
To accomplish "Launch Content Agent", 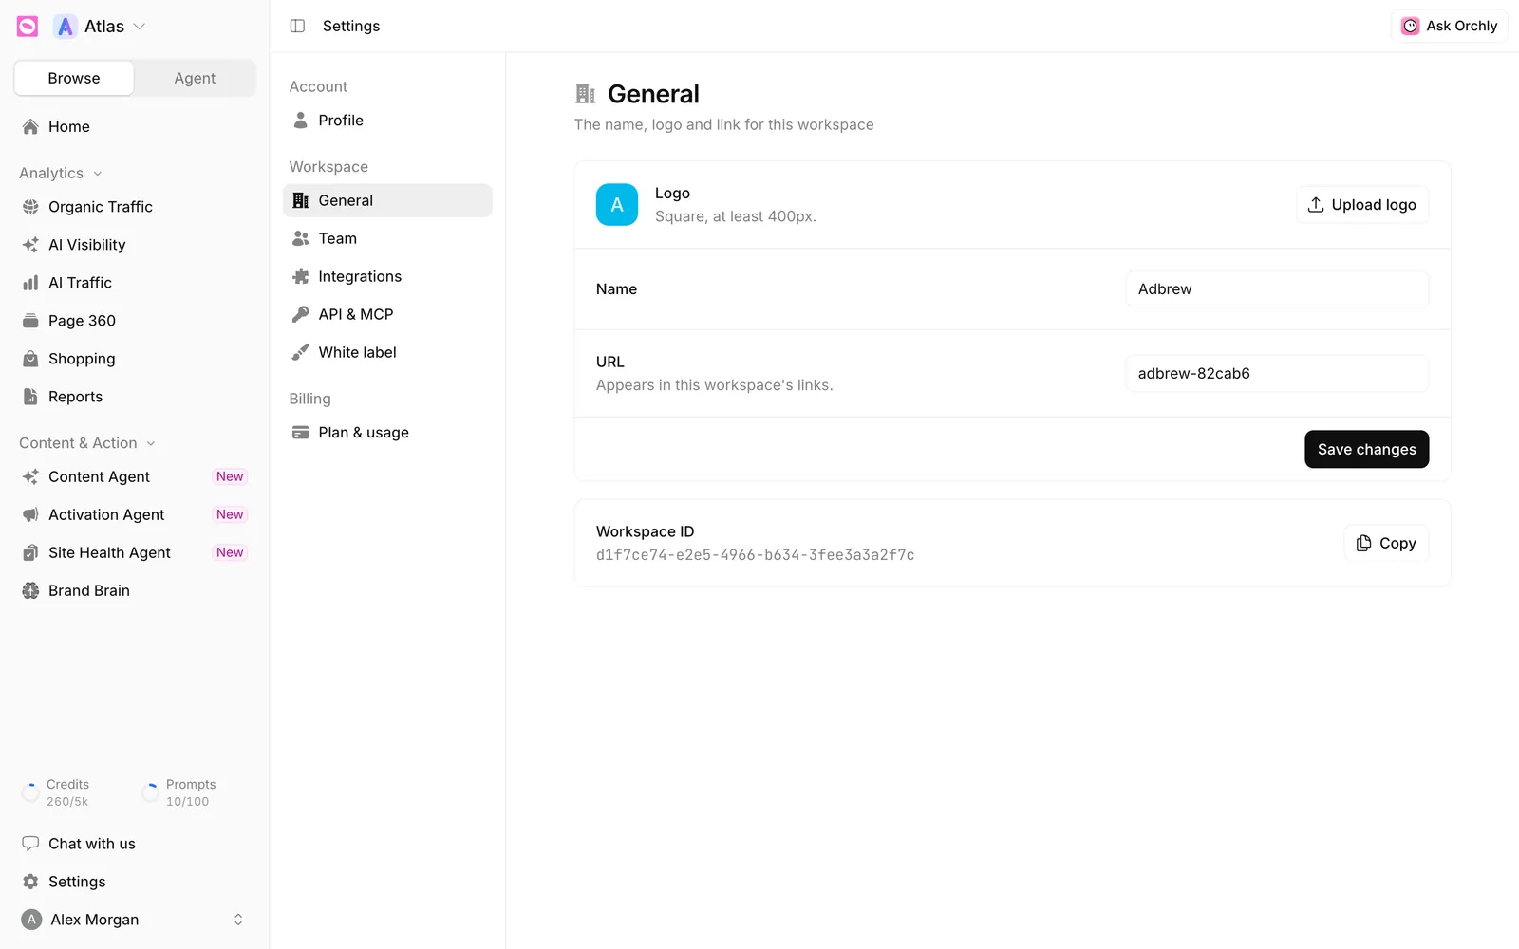I will 135,476.
